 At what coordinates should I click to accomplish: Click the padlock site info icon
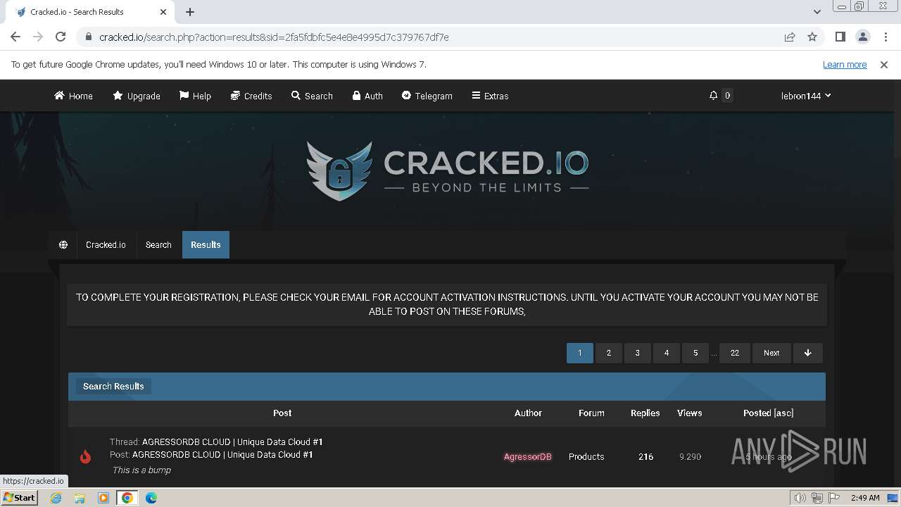[88, 37]
